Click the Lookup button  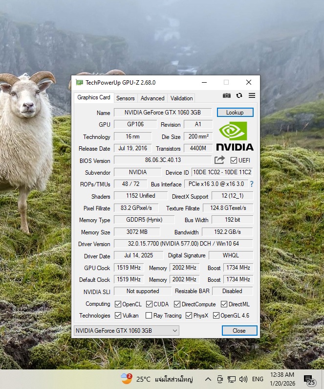(235, 113)
